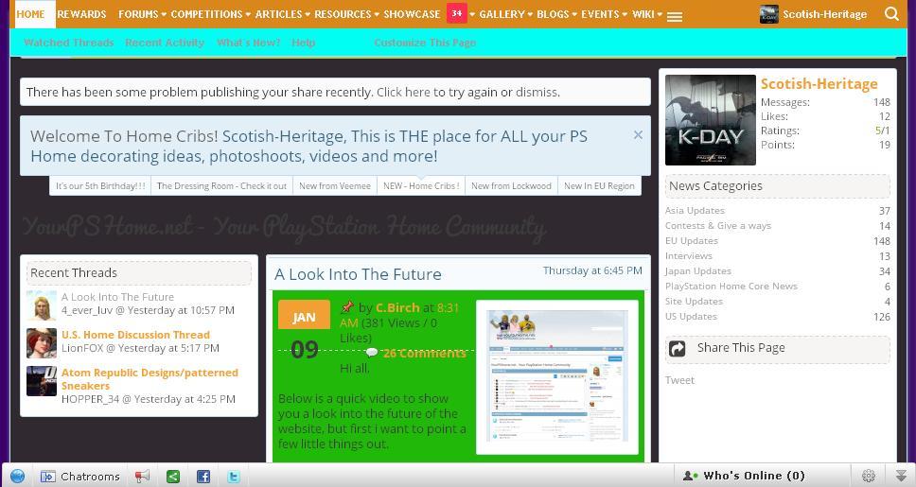This screenshot has height=487, width=916.
Task: Click the globe icon in bottom bar
Action: (17, 476)
